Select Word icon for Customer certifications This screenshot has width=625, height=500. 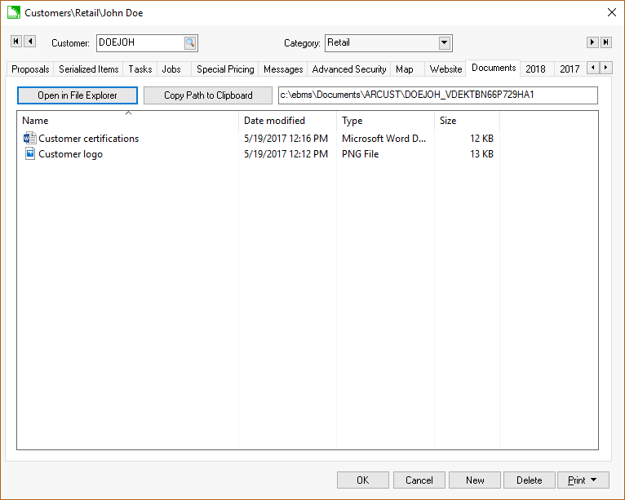30,139
